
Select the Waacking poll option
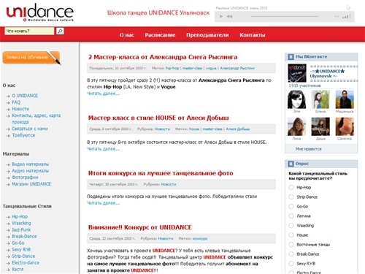tap(291, 225)
